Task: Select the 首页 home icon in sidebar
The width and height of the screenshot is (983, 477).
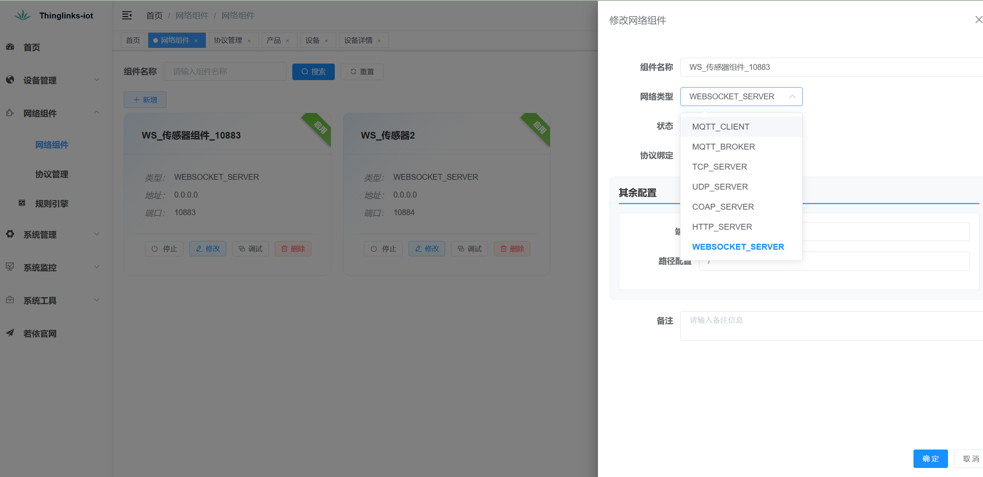Action: tap(10, 47)
